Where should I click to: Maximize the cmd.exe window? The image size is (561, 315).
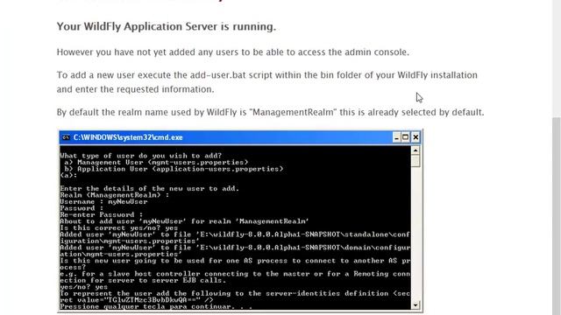406,137
